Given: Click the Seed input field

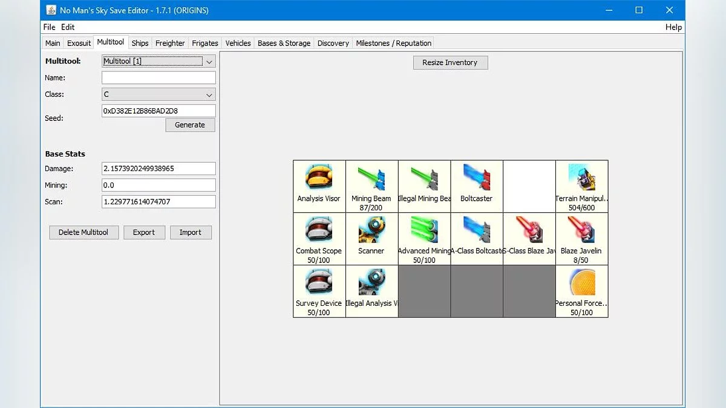Looking at the screenshot, I should (x=159, y=111).
